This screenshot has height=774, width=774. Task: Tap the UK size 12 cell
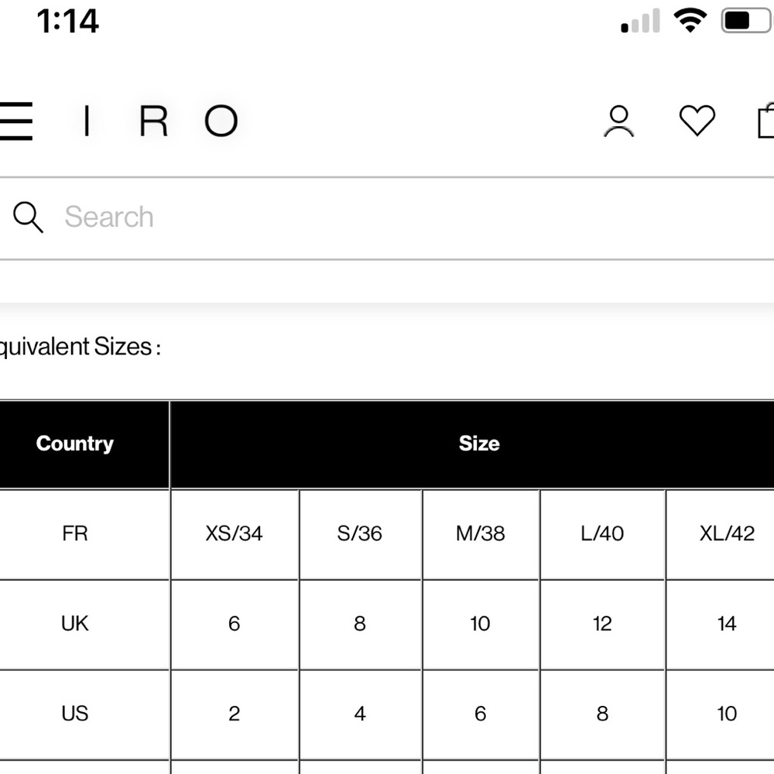602,625
